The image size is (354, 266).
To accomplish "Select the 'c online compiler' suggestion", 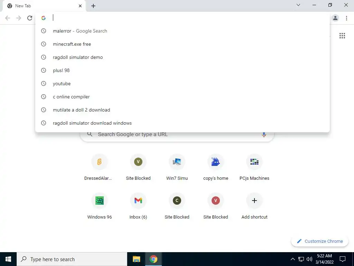I will [183, 97].
